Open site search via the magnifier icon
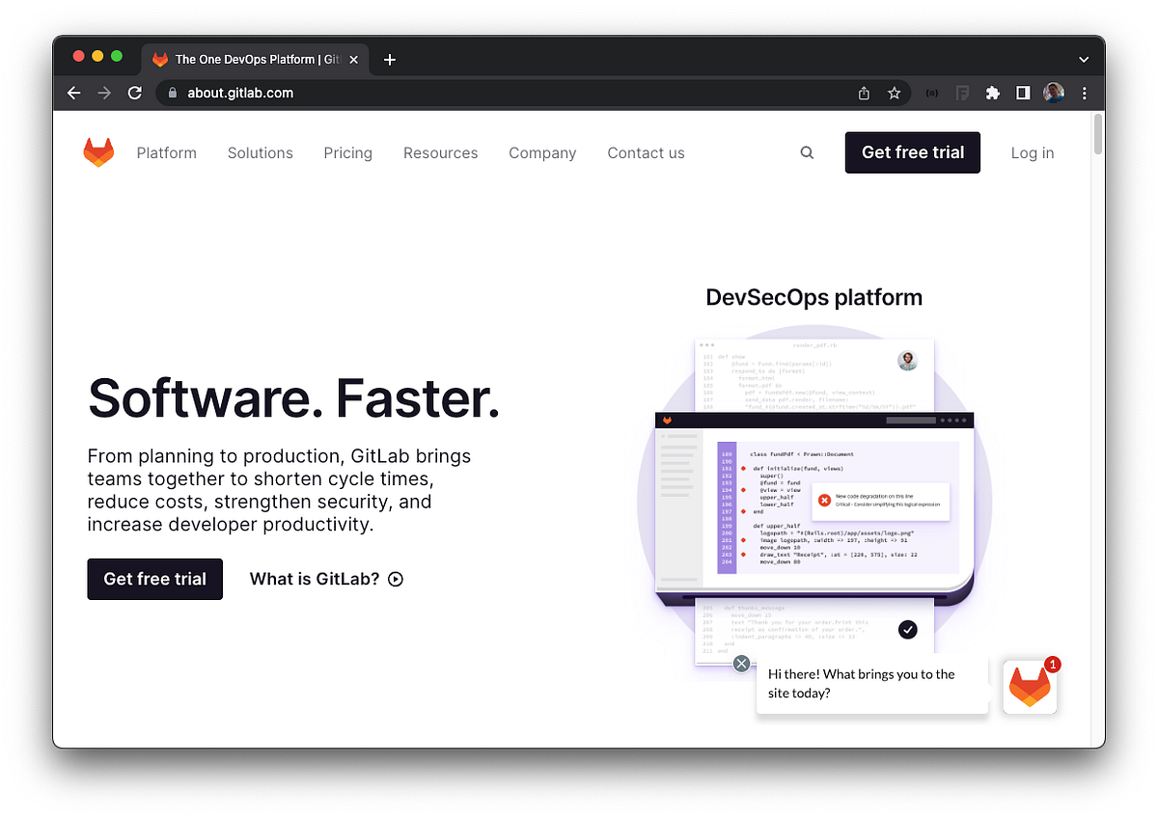Image resolution: width=1158 pixels, height=818 pixels. 806,152
